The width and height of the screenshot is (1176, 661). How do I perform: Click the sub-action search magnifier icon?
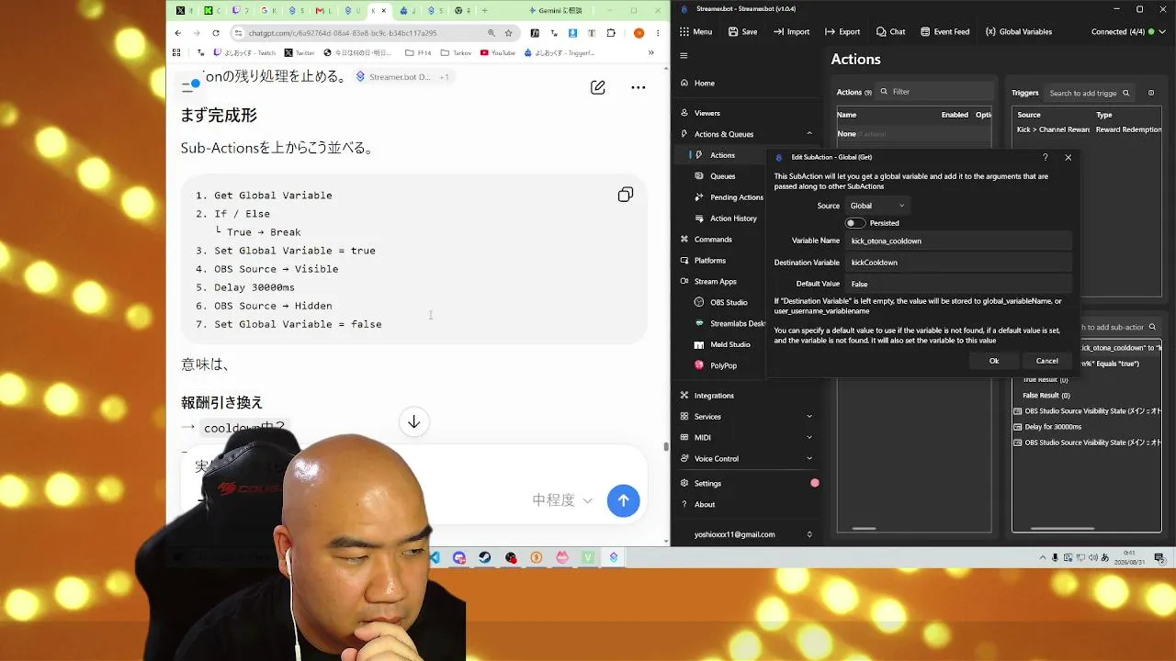point(1152,327)
